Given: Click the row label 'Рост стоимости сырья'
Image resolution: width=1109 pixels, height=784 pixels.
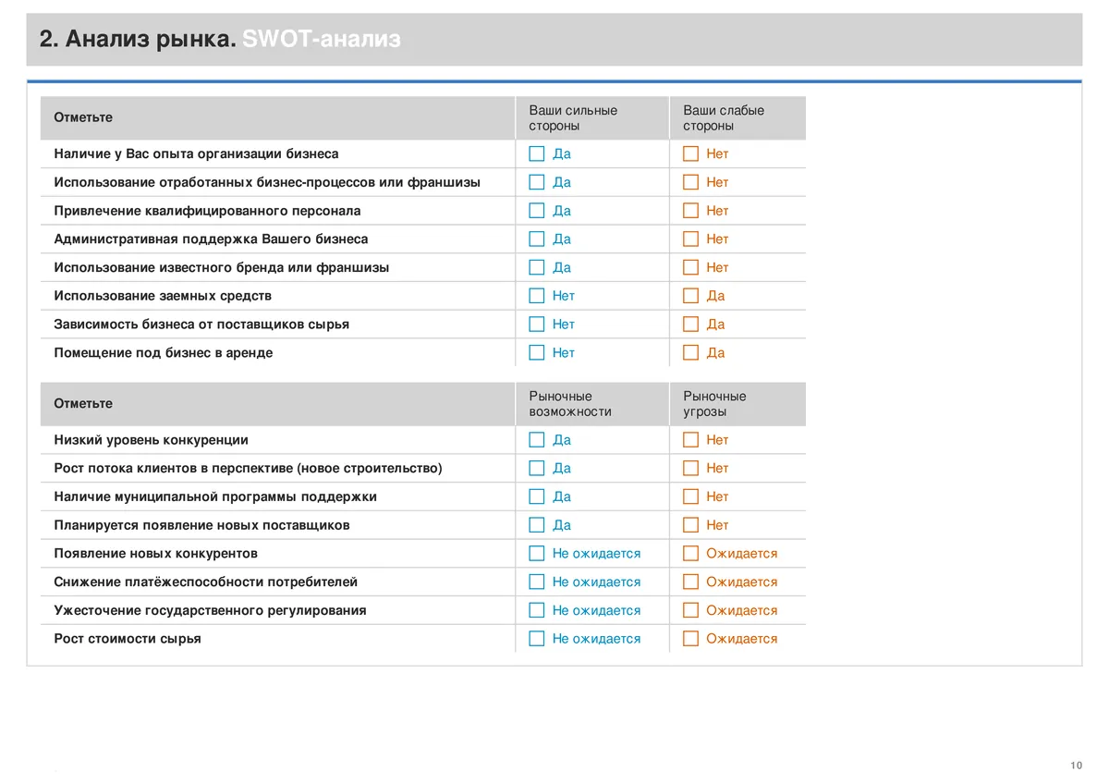Looking at the screenshot, I should click(x=128, y=639).
